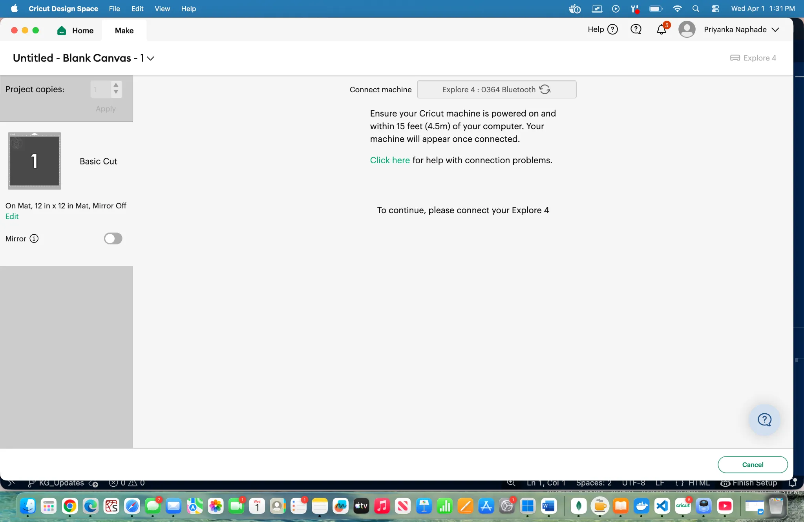The image size is (804, 522).
Task: Open Photos from the dock
Action: [215, 506]
